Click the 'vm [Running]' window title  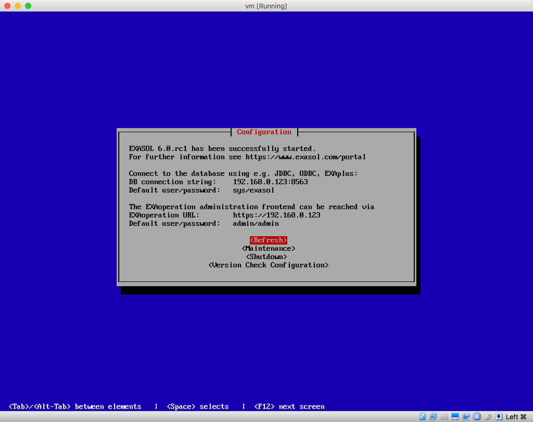266,6
